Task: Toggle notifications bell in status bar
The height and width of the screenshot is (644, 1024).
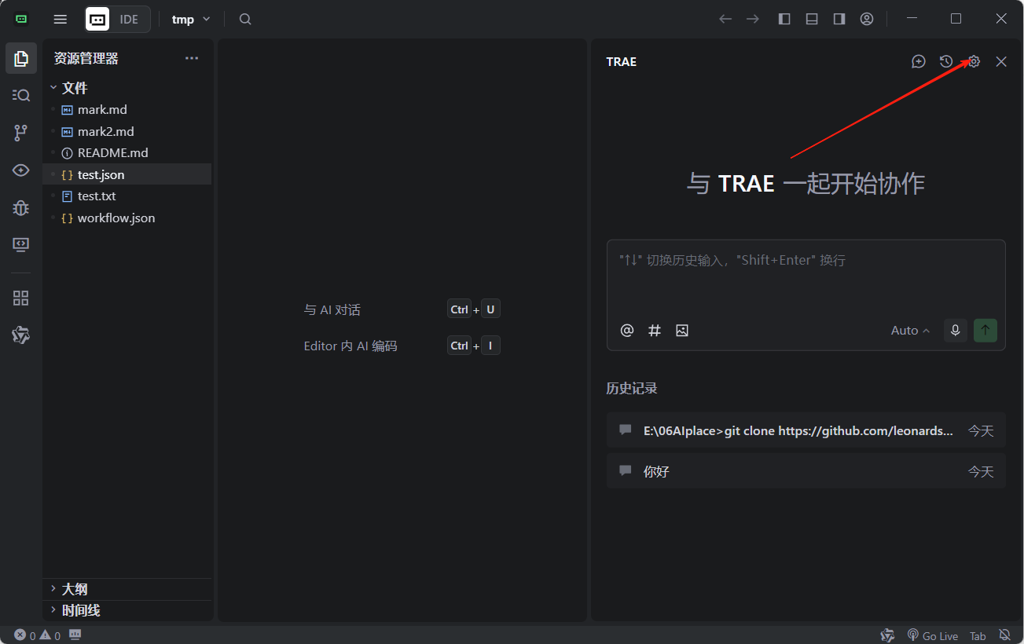Action: click(1004, 635)
